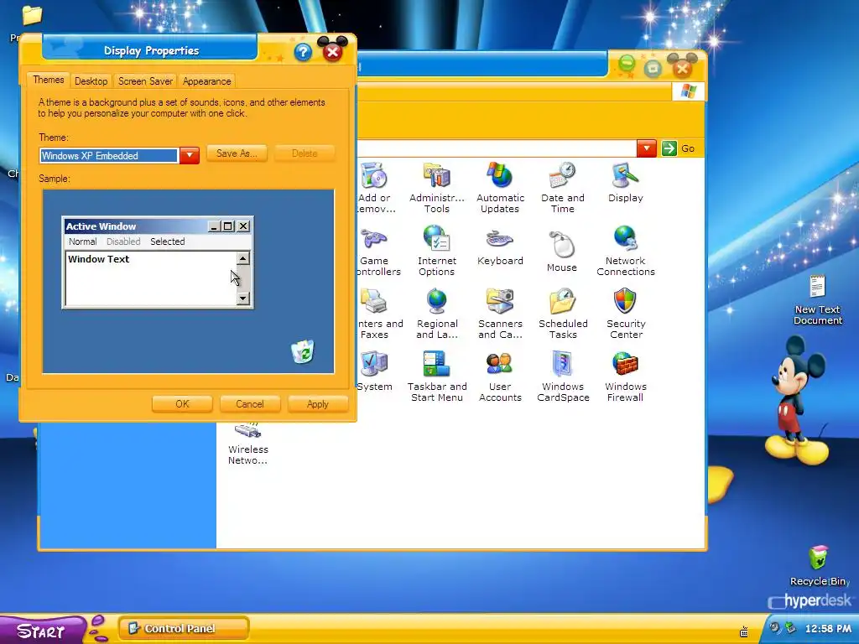Image resolution: width=859 pixels, height=644 pixels.
Task: Click sample window scroll down arrow
Action: click(x=243, y=298)
